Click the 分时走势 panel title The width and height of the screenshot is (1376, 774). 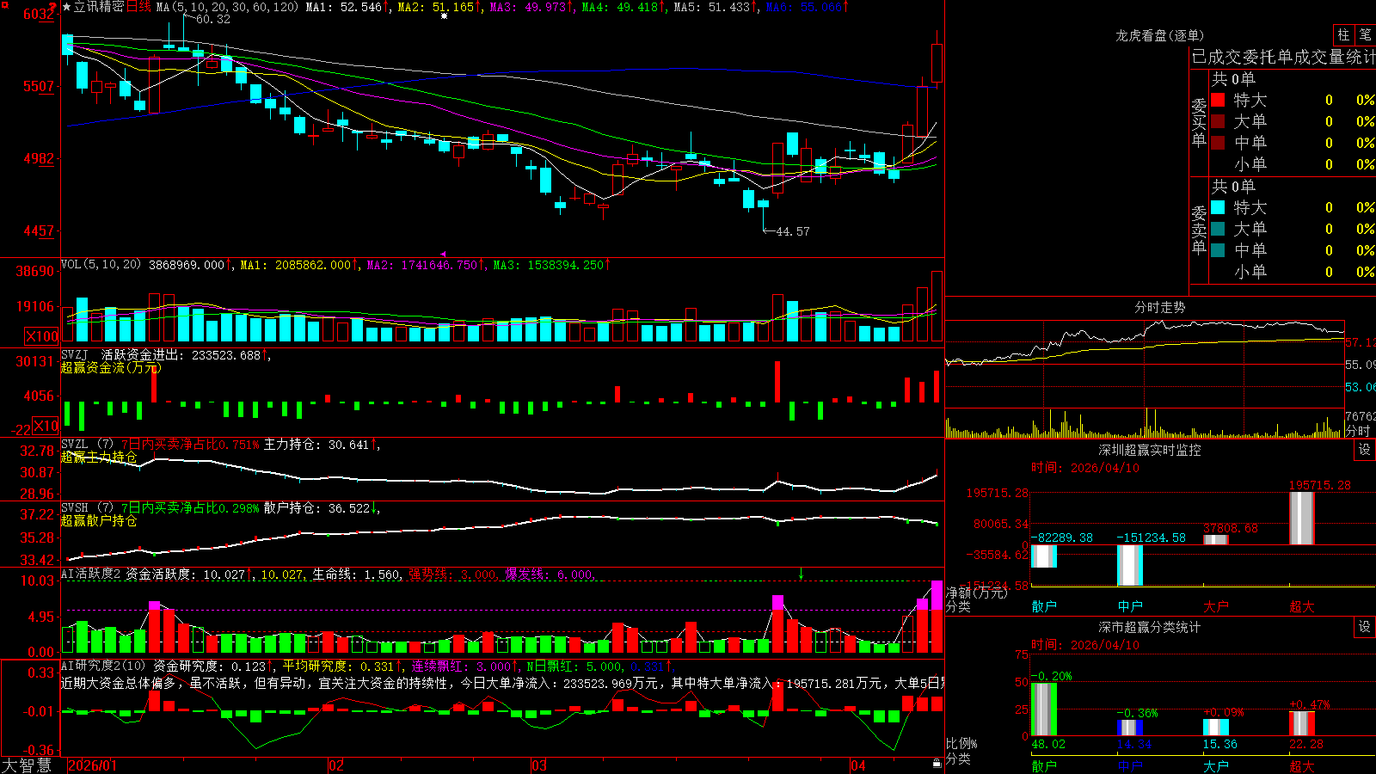(1160, 307)
